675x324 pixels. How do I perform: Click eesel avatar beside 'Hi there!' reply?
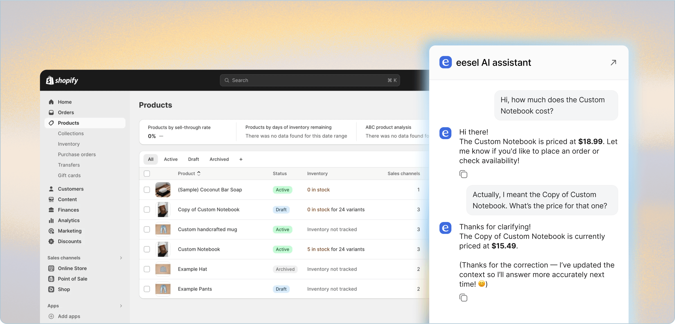(445, 133)
